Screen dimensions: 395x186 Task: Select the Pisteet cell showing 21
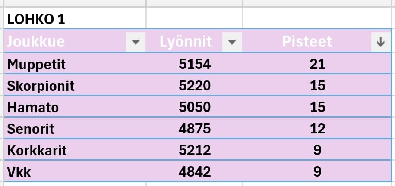(317, 65)
